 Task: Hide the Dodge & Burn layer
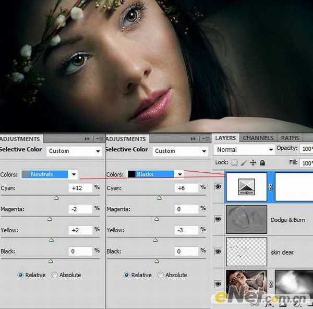click(218, 220)
